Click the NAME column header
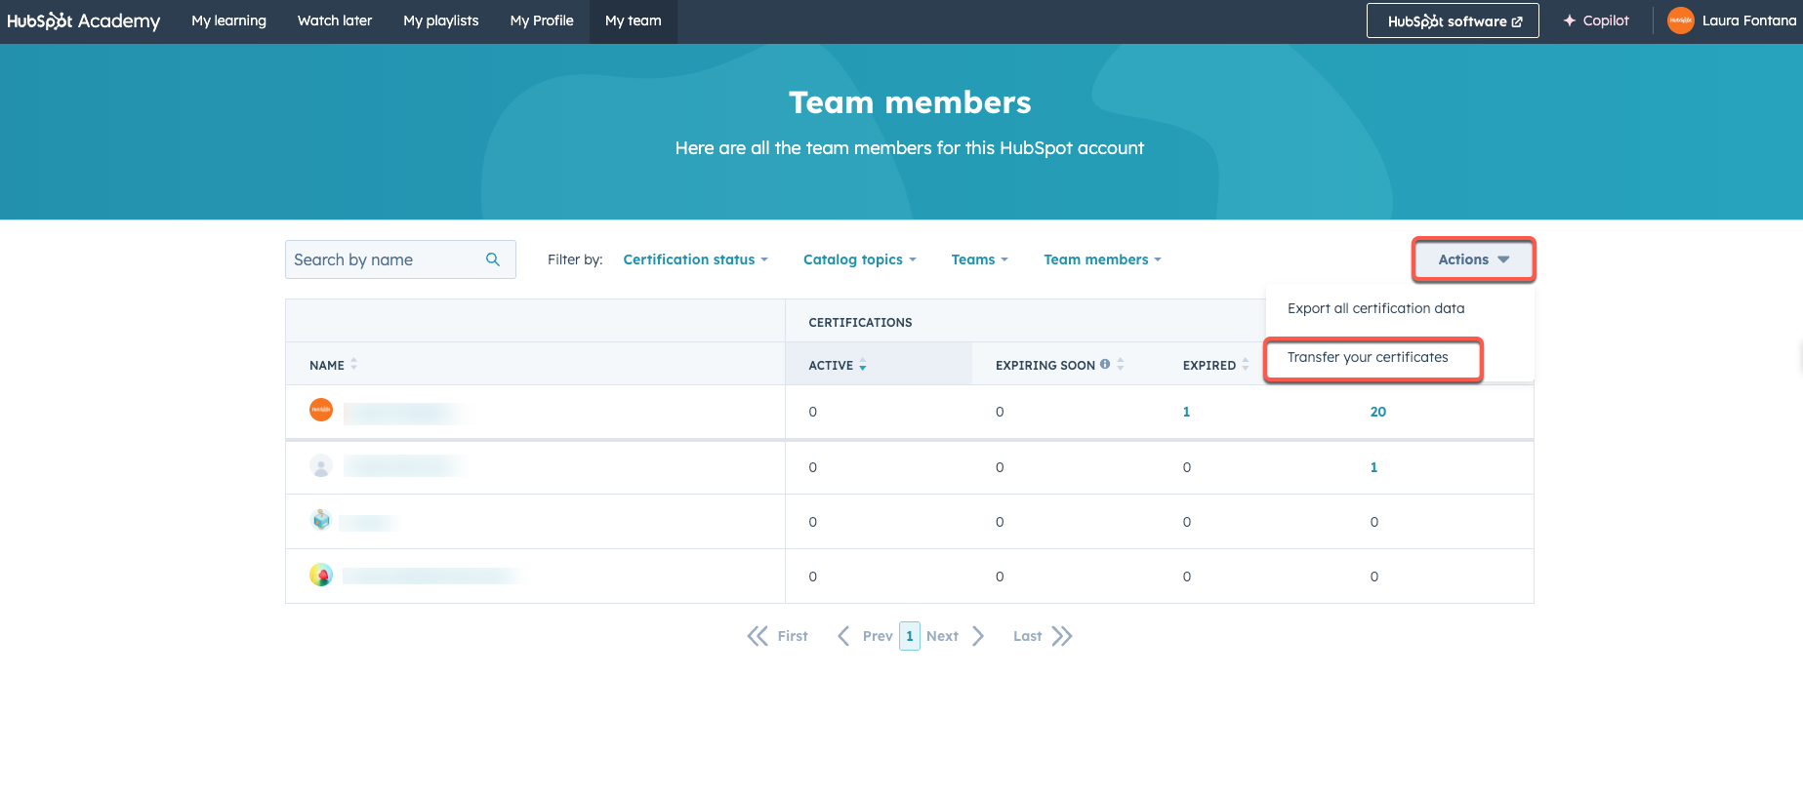 click(327, 365)
